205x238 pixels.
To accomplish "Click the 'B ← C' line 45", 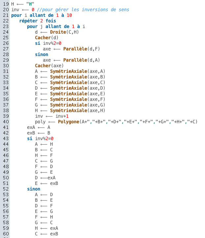I will click(44, 150).
